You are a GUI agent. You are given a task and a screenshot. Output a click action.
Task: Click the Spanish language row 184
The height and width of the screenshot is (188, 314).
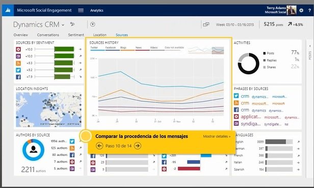coord(266,169)
